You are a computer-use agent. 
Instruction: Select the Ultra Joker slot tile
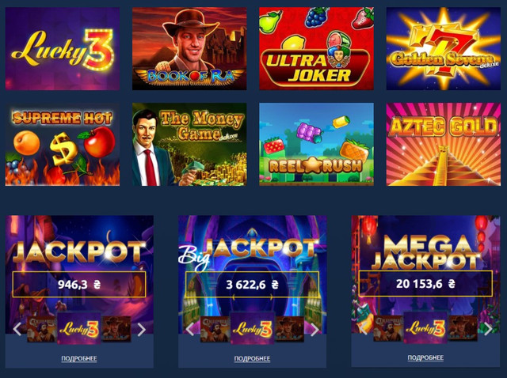tap(317, 49)
